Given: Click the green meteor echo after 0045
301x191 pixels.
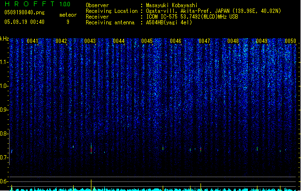Looking at the screenshot, I should tap(163, 148).
